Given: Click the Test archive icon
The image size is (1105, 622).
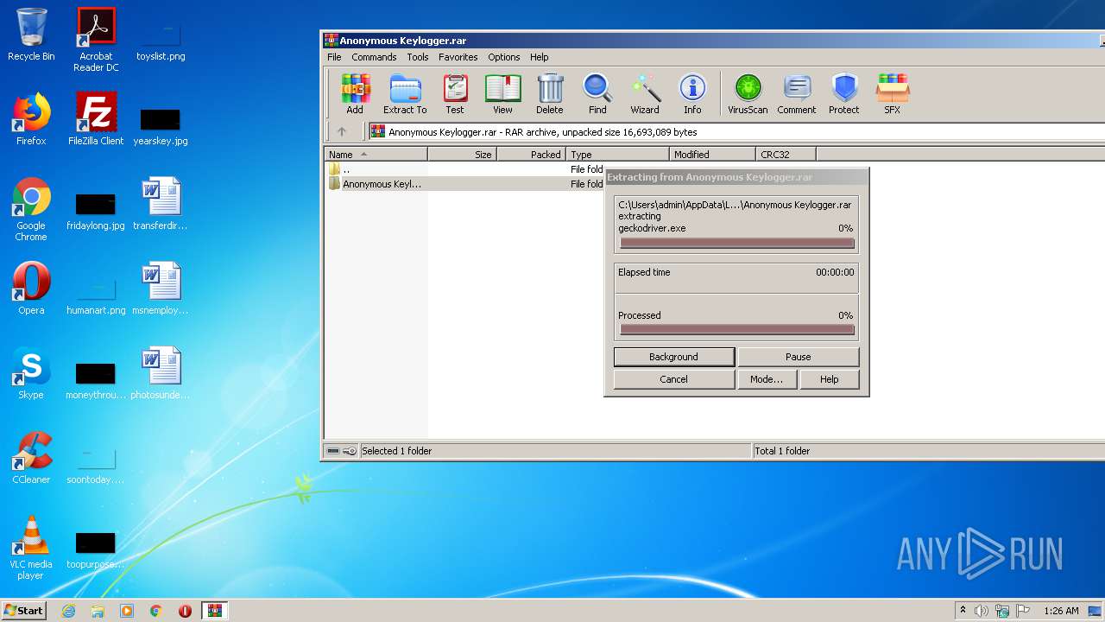Looking at the screenshot, I should (455, 93).
